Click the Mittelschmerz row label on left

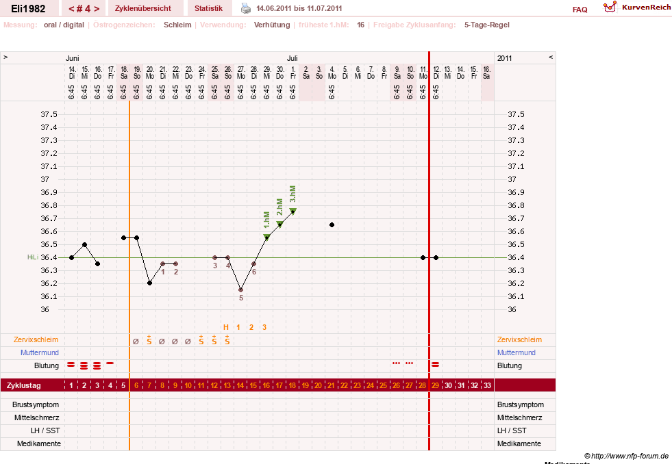click(x=36, y=417)
